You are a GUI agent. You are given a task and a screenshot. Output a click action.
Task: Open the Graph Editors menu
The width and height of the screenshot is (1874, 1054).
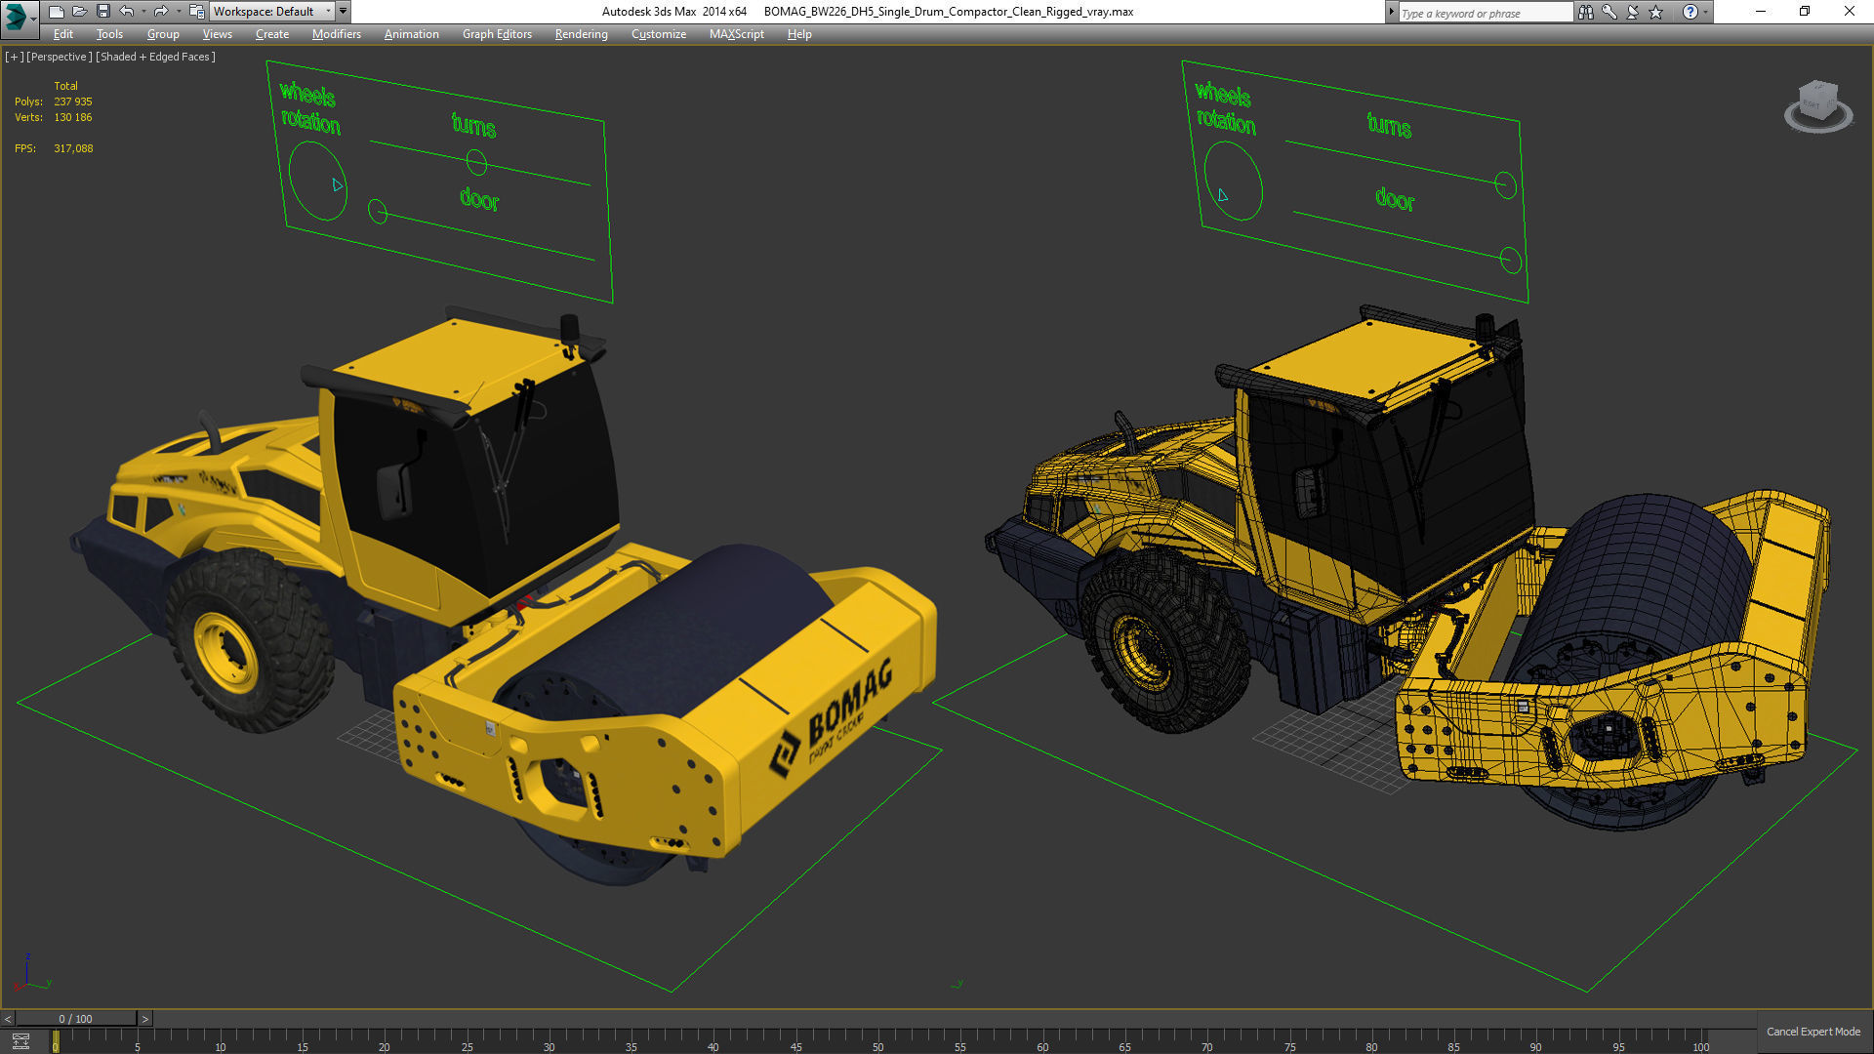click(x=497, y=34)
